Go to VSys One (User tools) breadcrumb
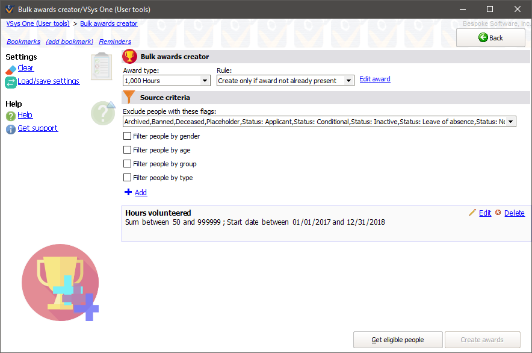 (38, 24)
